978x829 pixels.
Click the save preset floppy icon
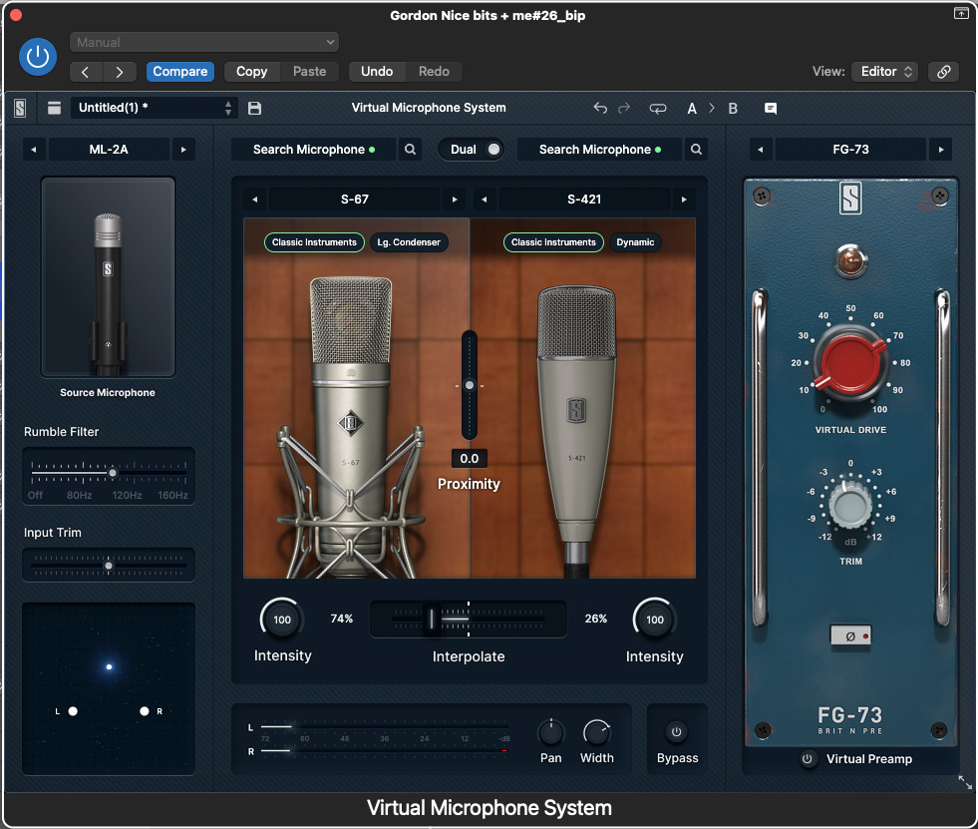(254, 108)
